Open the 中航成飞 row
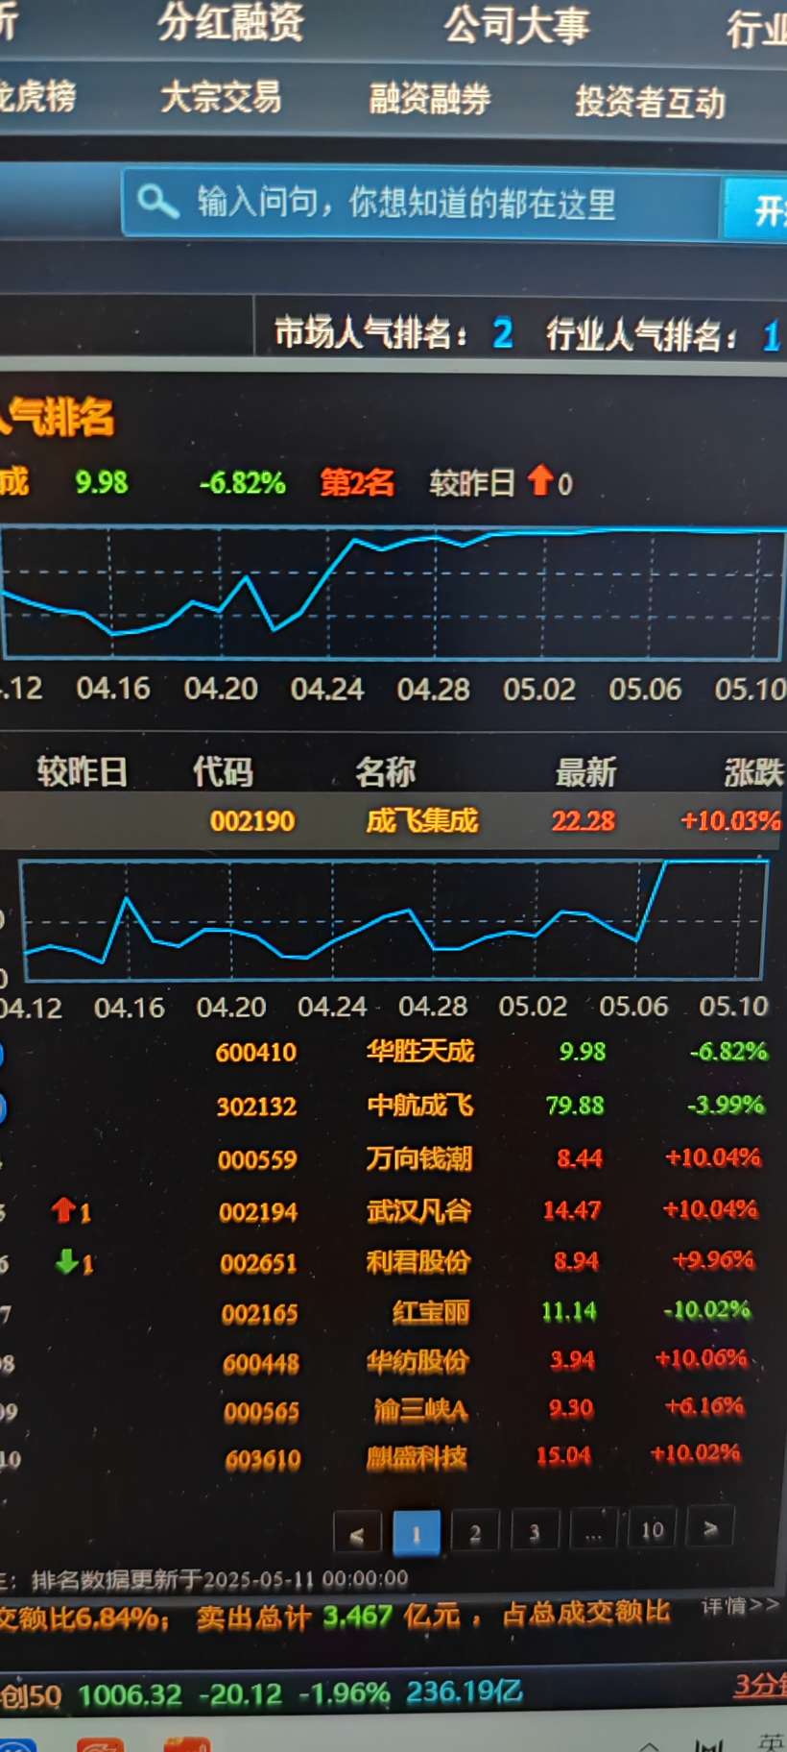This screenshot has height=1752, width=787. [x=420, y=1106]
